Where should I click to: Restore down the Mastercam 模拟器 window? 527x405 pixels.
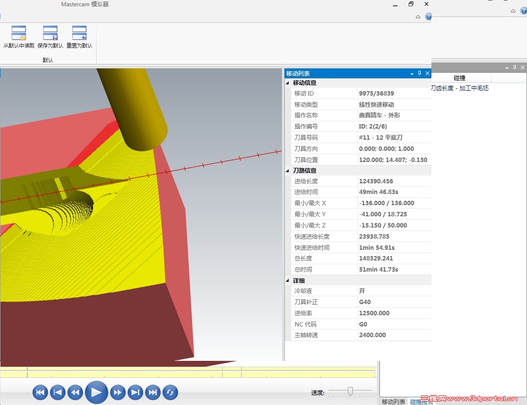411,4
